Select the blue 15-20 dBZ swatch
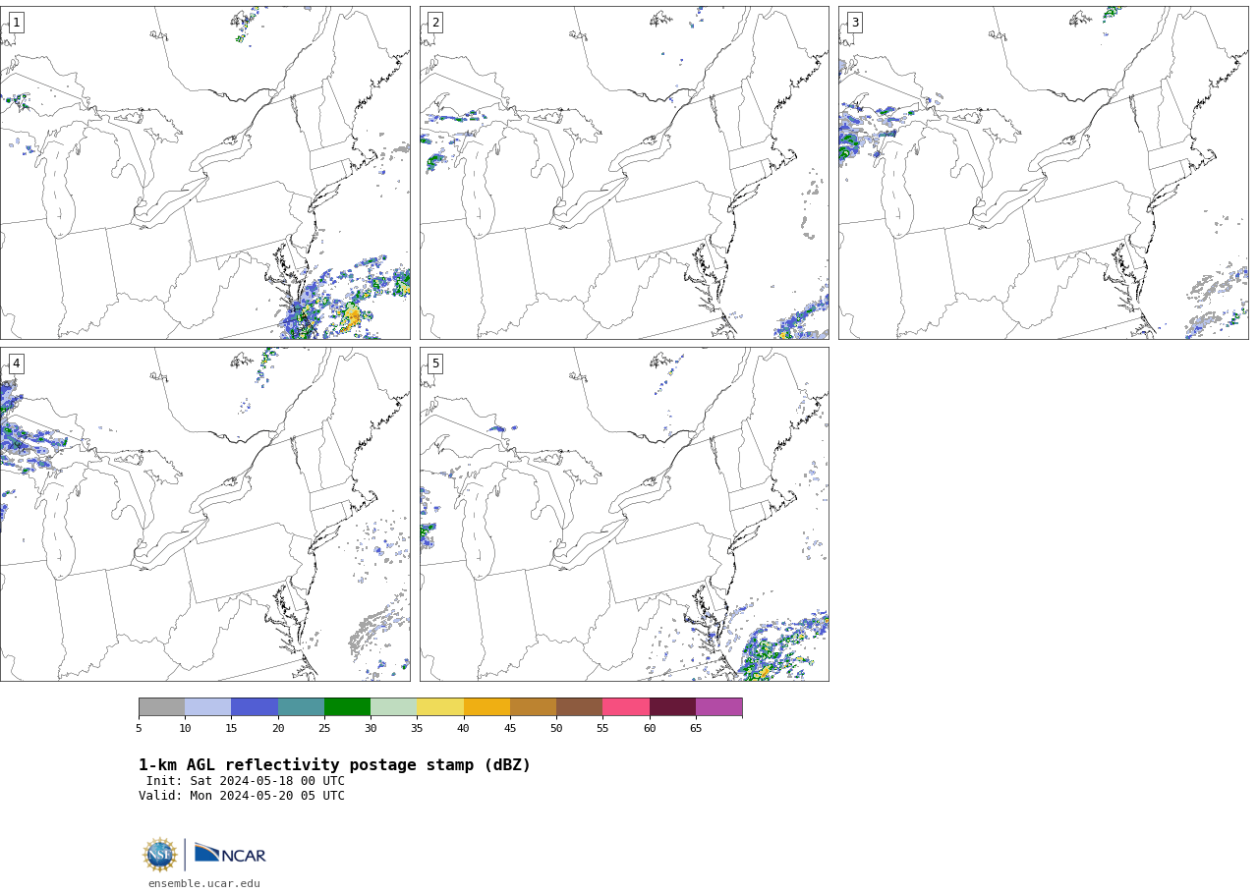The height and width of the screenshot is (894, 1258). click(255, 707)
